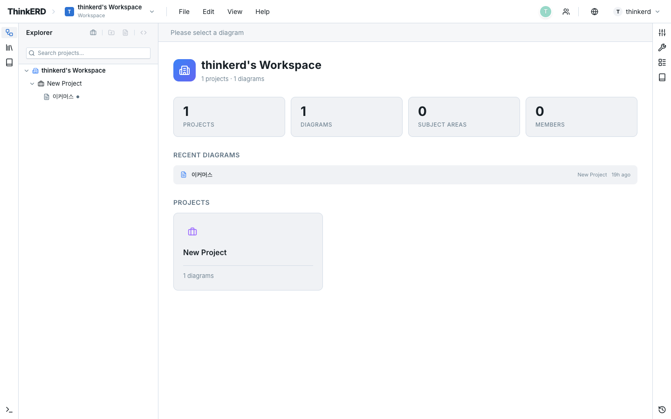Screen dimensions: 671x419
Task: Open the Edit menu
Action: coord(208,12)
